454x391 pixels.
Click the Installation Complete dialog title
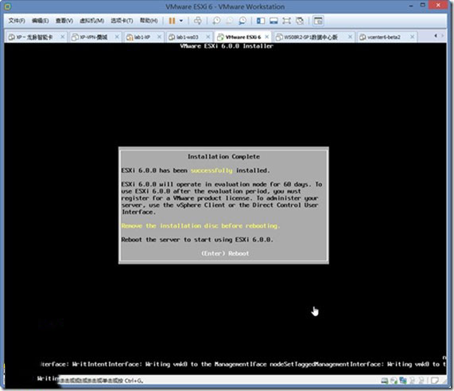point(223,157)
